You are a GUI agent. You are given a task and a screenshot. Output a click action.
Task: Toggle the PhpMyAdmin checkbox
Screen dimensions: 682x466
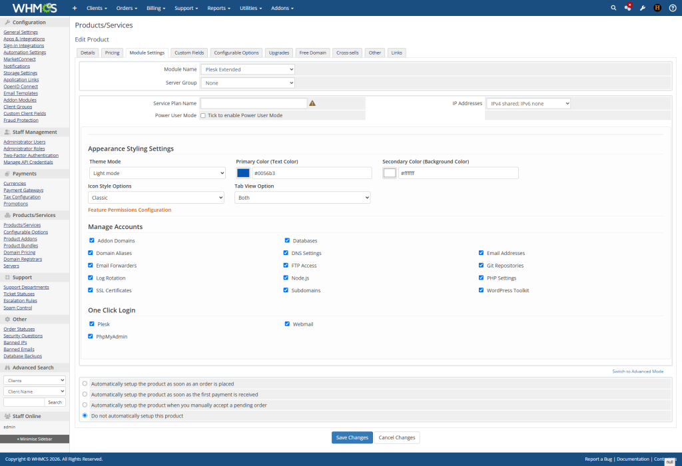91,336
